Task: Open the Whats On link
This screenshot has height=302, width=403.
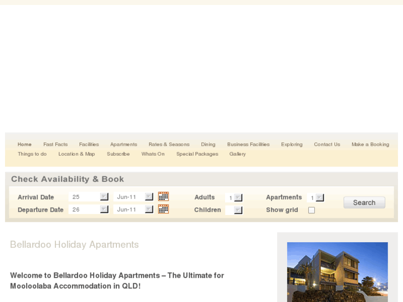Action: (x=153, y=154)
